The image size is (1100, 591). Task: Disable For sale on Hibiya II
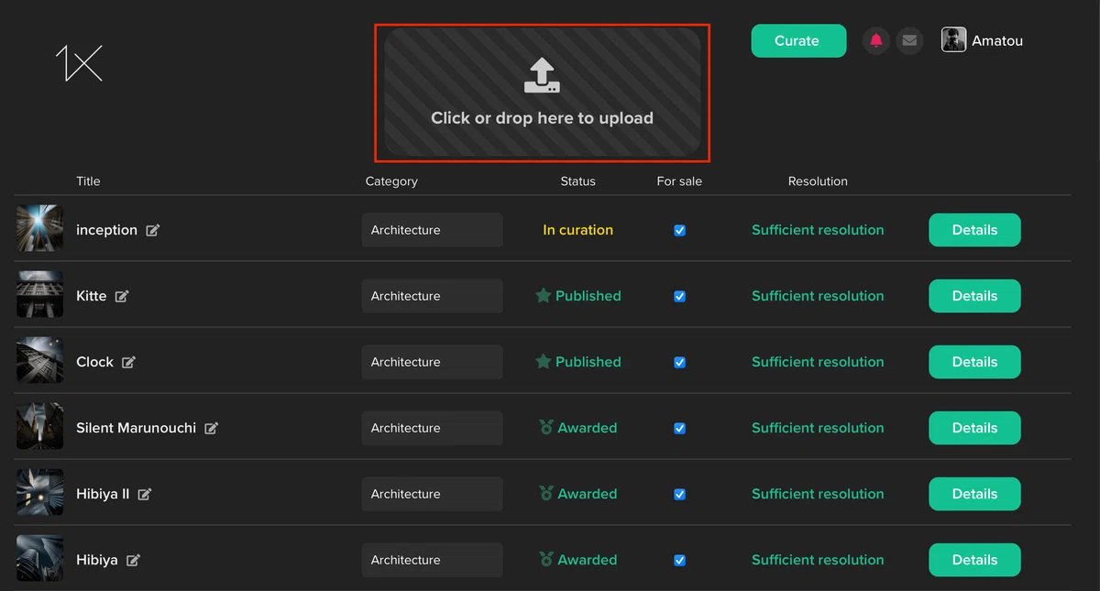point(679,495)
